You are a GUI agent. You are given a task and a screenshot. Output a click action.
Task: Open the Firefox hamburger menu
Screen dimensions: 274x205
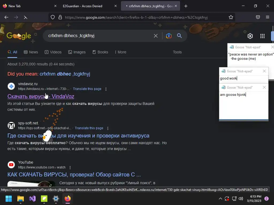[x=268, y=17]
